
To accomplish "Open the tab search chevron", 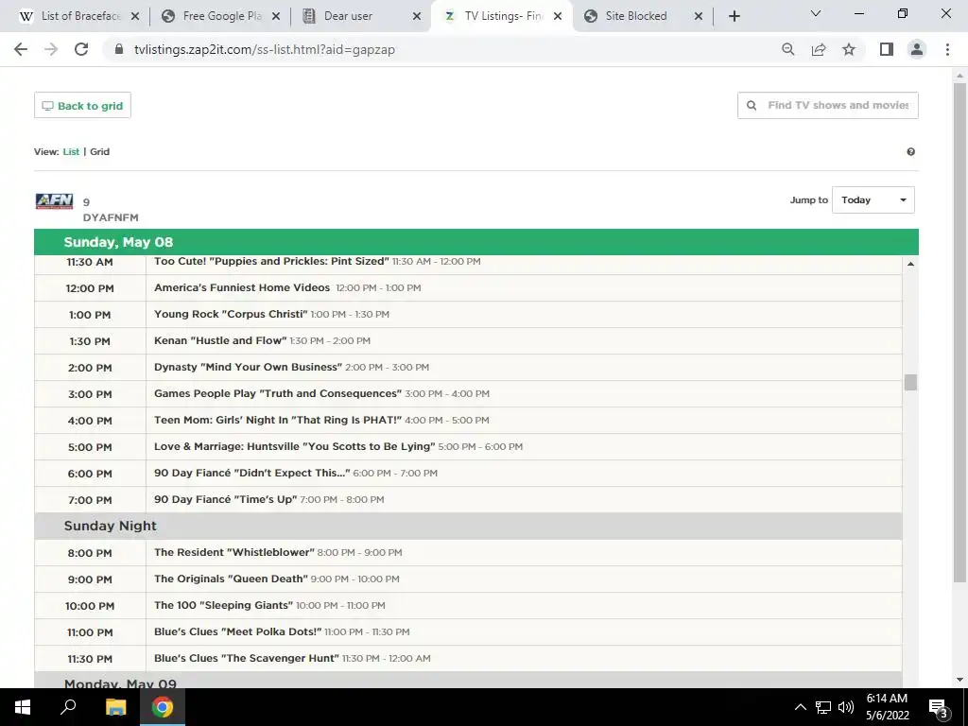I will [816, 13].
